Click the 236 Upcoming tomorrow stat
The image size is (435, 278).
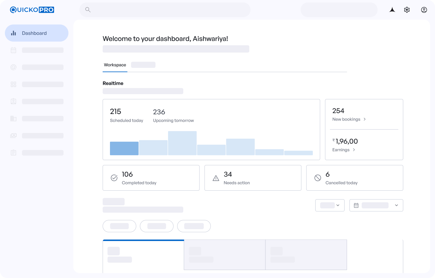(x=173, y=115)
